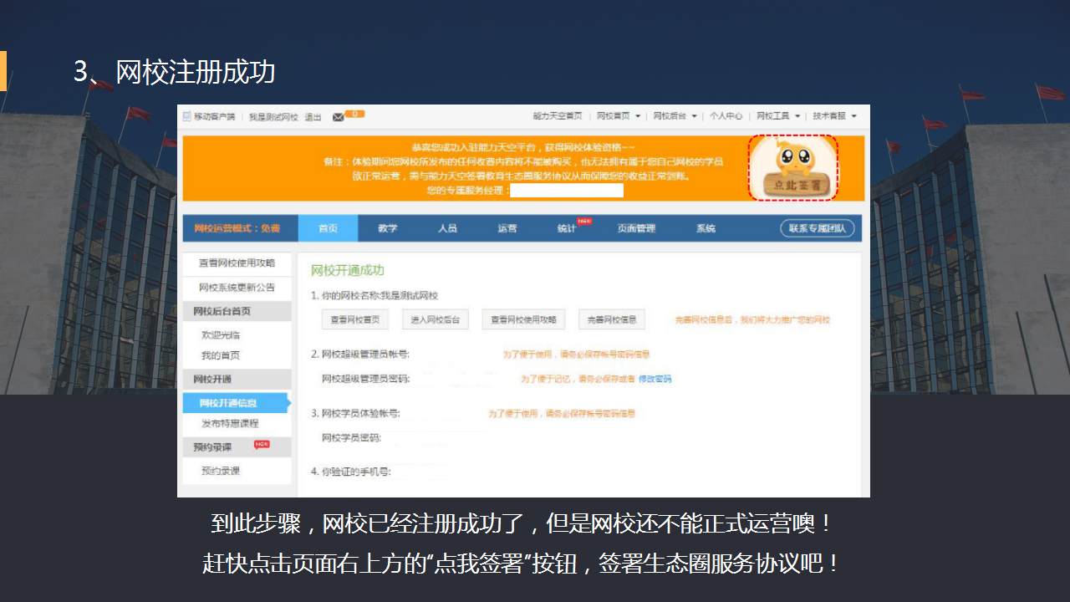Image resolution: width=1070 pixels, height=602 pixels.
Task: Click the 修改密码 link
Action: point(655,379)
